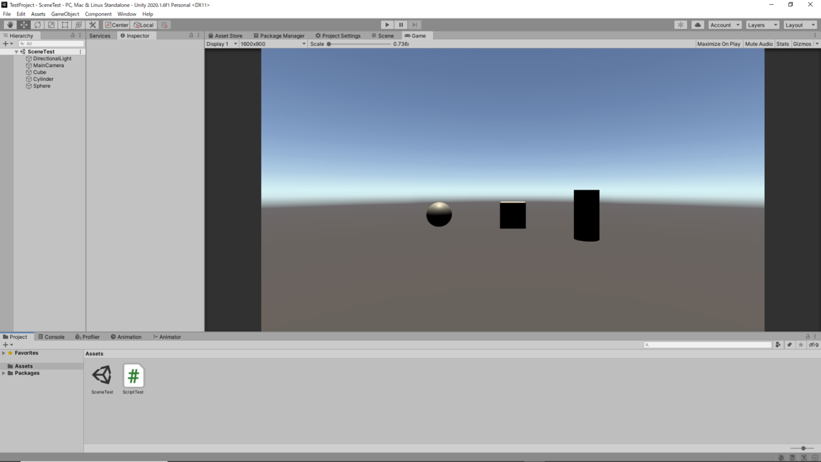
Task: Open Project panel options menu
Action: (815, 337)
